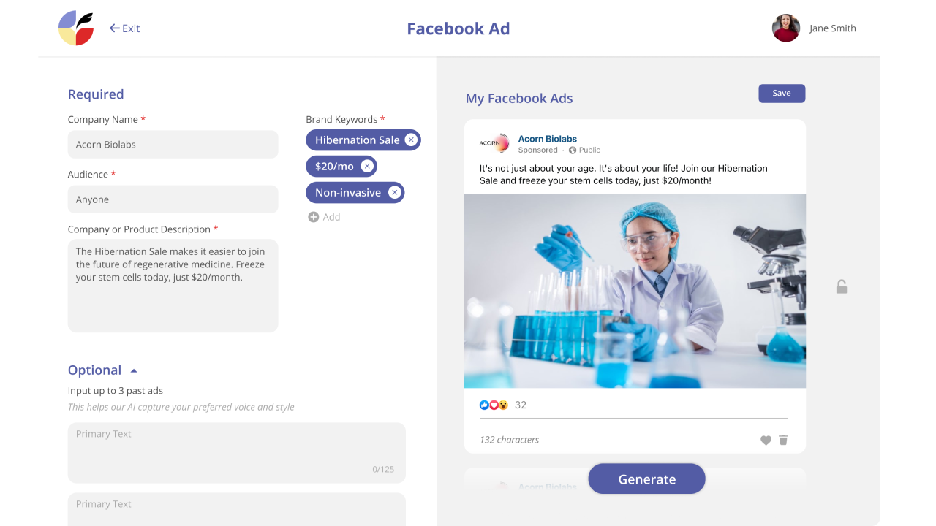The height and width of the screenshot is (526, 936).
Task: Delete the ad with trash icon
Action: tap(783, 441)
